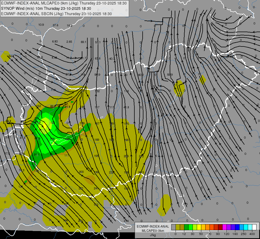Click the map value 91.8
The width and height of the screenshot is (260, 239).
point(67,107)
